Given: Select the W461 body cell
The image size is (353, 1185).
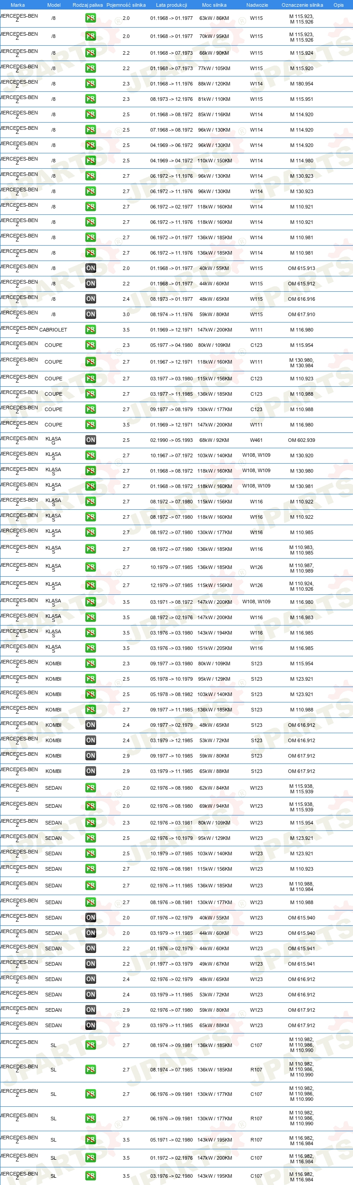Looking at the screenshot, I should pyautogui.click(x=256, y=440).
